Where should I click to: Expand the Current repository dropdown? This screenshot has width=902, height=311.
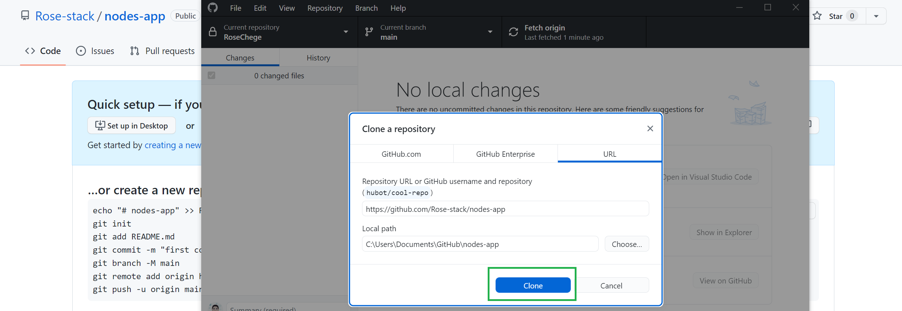[x=346, y=32]
